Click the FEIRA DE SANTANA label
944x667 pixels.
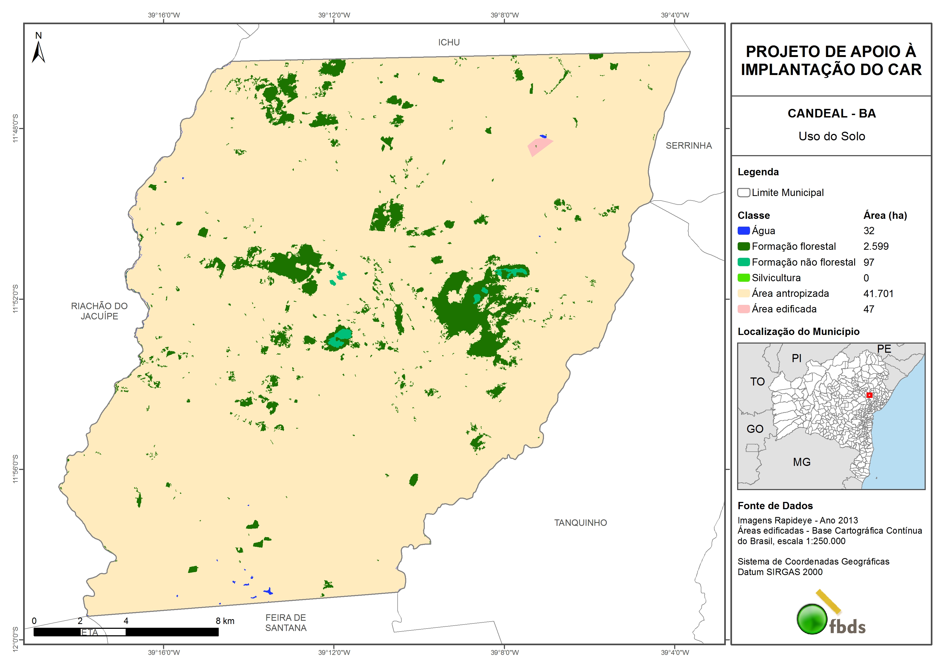[x=286, y=623]
